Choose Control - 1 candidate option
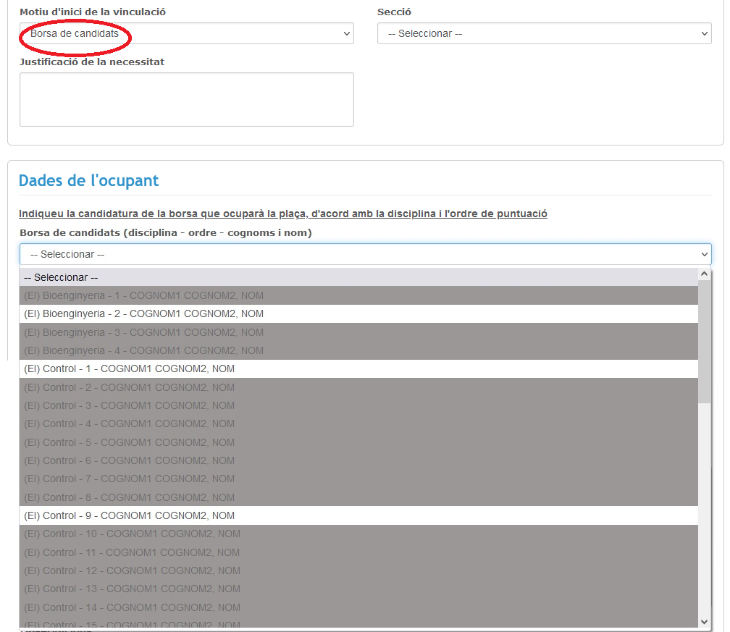Image resolution: width=730 pixels, height=632 pixels. click(x=358, y=368)
